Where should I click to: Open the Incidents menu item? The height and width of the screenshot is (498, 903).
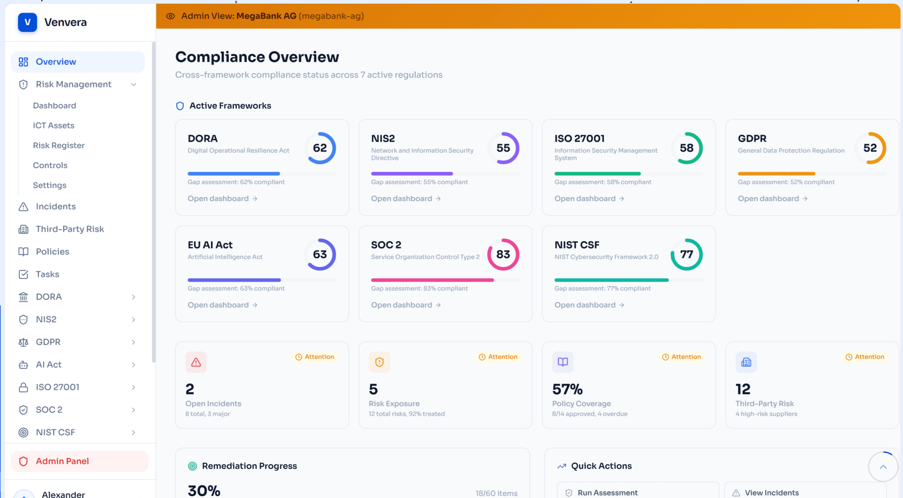tap(56, 206)
